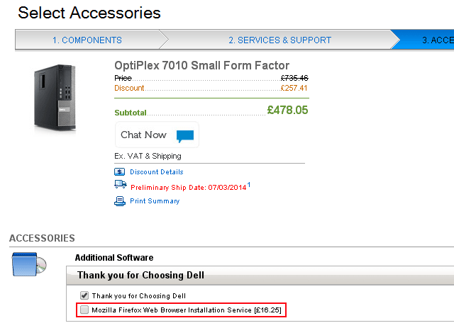Enable the Mozilla Firefox Installation Service checkbox
The width and height of the screenshot is (454, 328).
click(84, 310)
